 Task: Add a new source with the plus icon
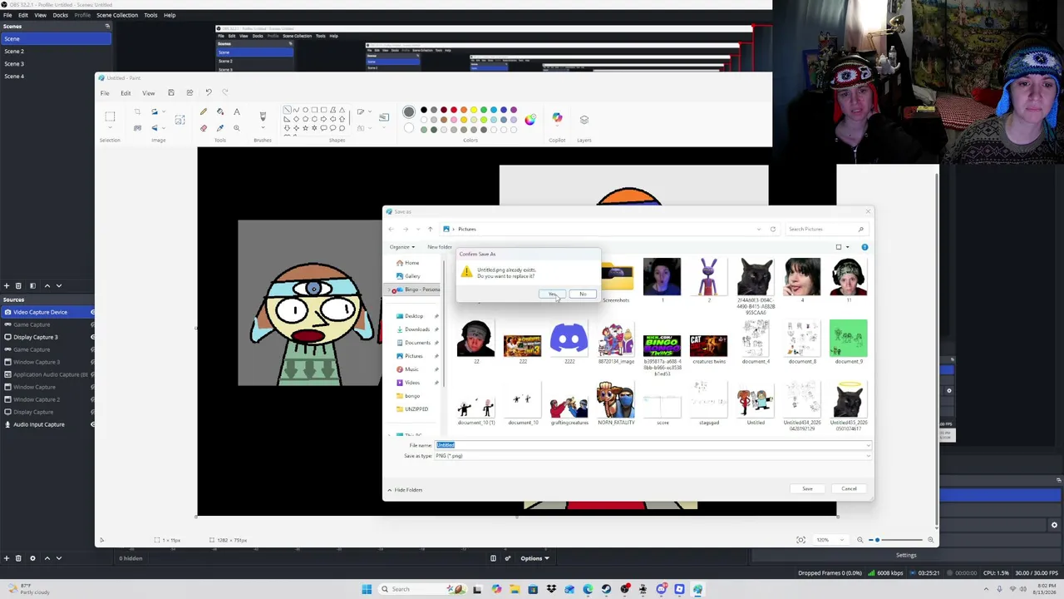[x=7, y=558]
